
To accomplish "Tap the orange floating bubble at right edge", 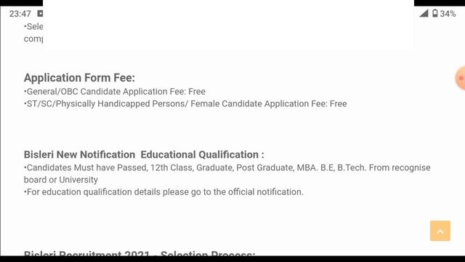I will [x=461, y=78].
